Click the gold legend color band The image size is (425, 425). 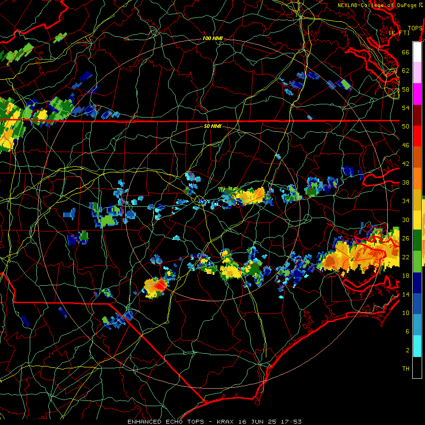[x=417, y=200]
